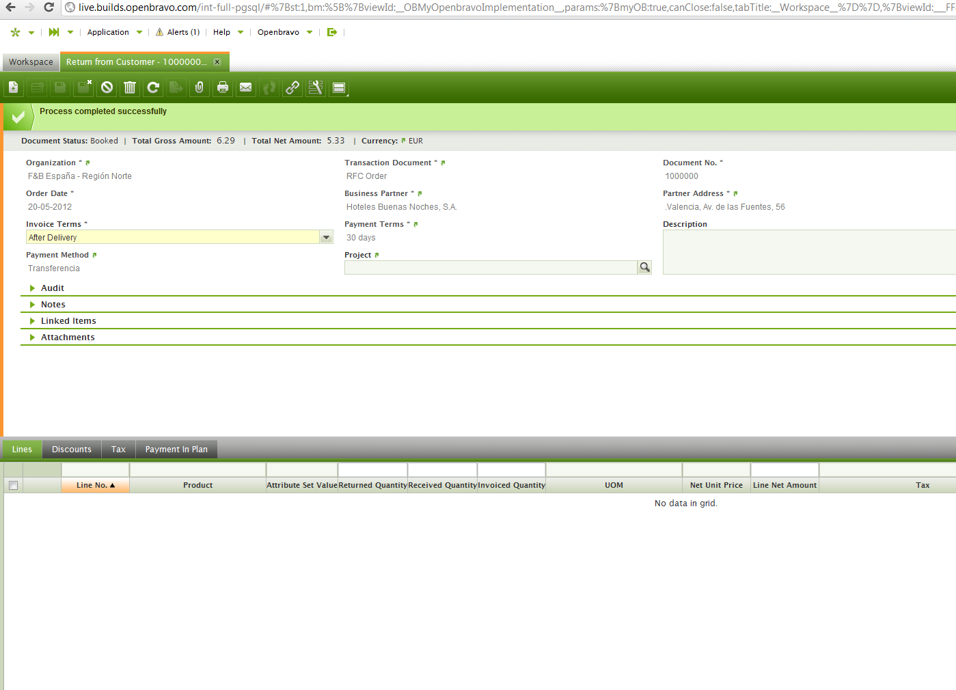Open the Application menu
This screenshot has height=690, width=956.
coord(115,32)
